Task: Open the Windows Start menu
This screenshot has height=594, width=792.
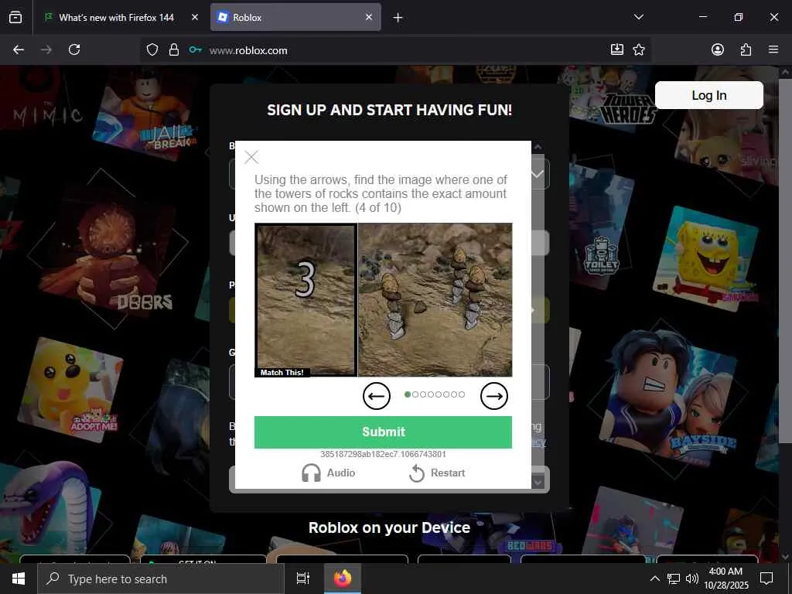Action: coord(19,579)
